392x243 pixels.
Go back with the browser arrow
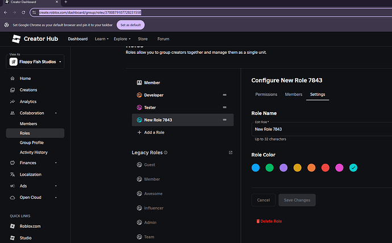(x=6, y=12)
